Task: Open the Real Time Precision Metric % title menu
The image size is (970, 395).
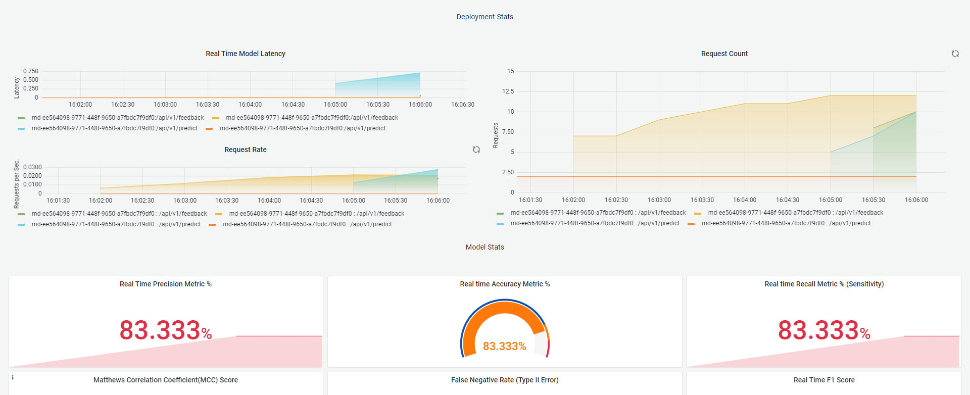Action: 166,284
